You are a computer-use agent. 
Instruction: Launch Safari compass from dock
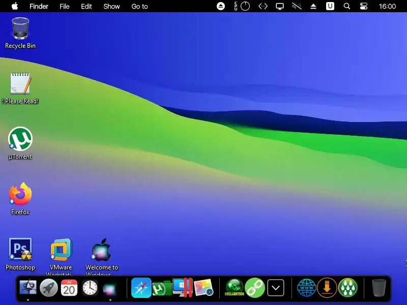(x=141, y=288)
